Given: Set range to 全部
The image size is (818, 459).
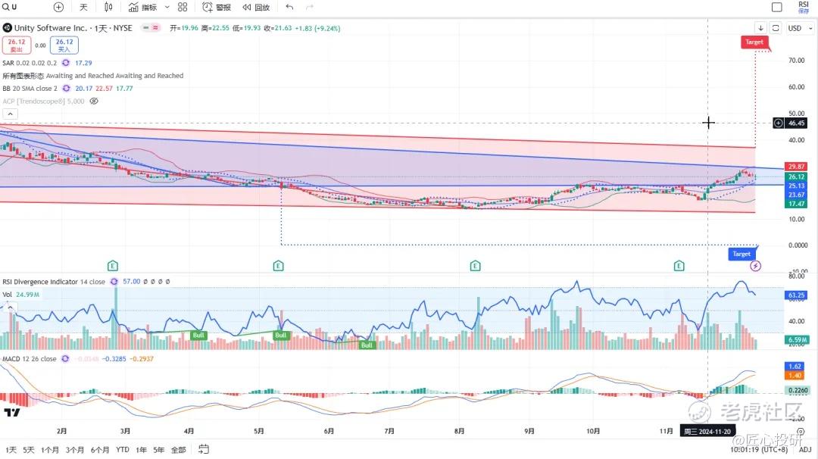Looking at the screenshot, I should tap(179, 450).
